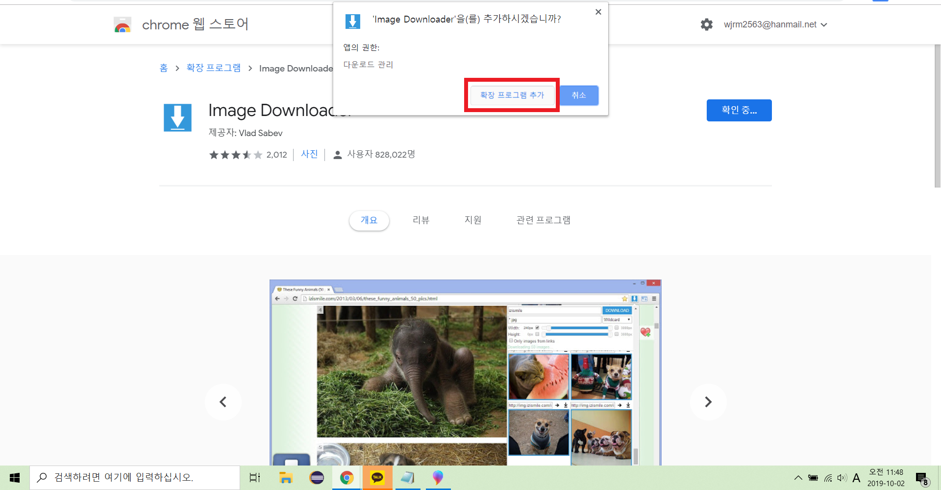Open the notepad-like app icon in taskbar
The image size is (941, 490).
coord(408,478)
